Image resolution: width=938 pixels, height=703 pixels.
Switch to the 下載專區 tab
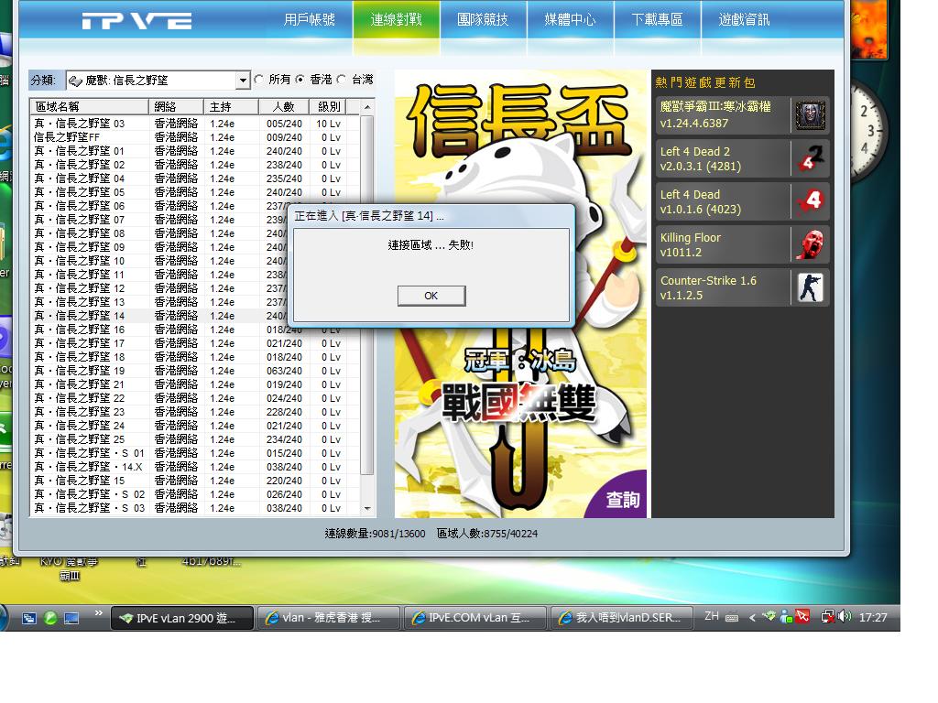click(657, 19)
